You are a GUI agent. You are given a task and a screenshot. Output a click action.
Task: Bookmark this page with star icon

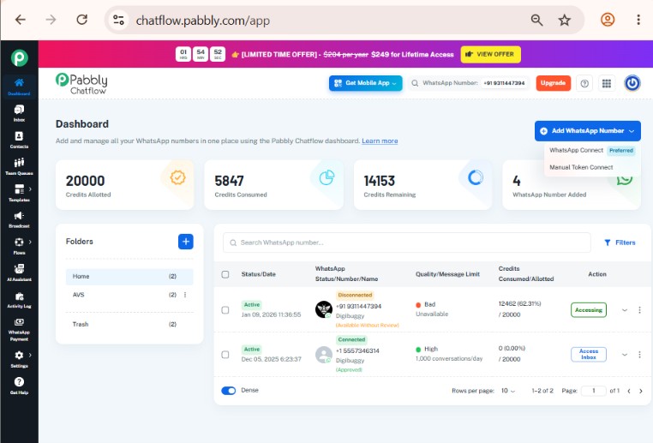point(564,20)
